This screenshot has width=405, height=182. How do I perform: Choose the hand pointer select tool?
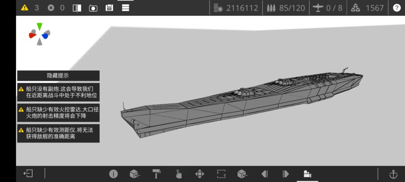[x=178, y=174]
